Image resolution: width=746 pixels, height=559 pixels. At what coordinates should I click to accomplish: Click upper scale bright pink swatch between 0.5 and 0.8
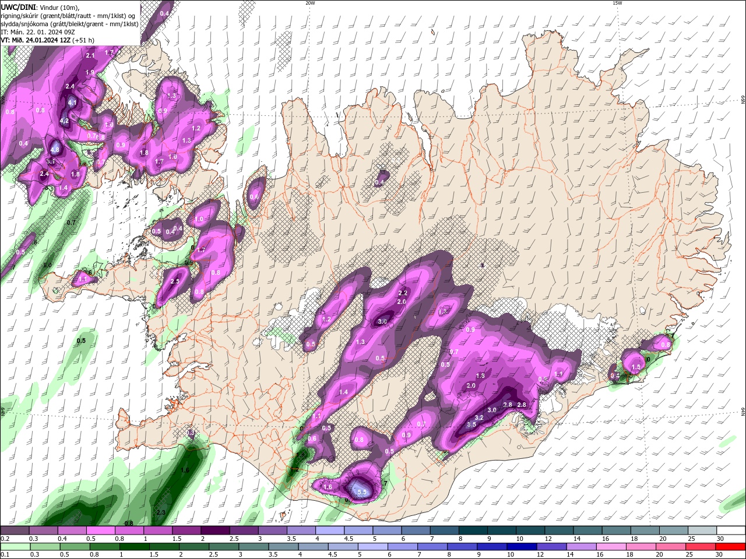click(x=100, y=530)
